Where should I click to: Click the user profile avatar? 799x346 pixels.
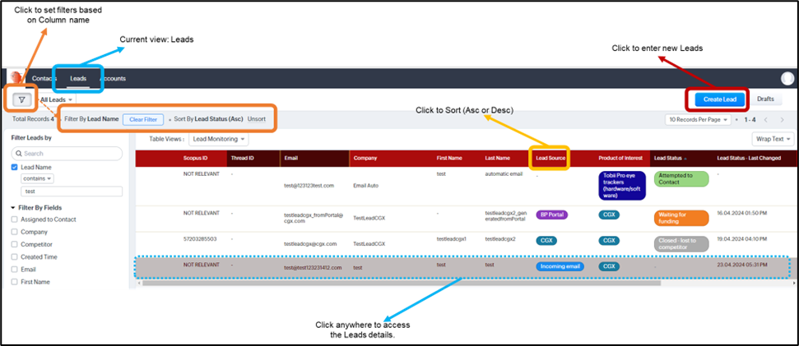[x=787, y=78]
